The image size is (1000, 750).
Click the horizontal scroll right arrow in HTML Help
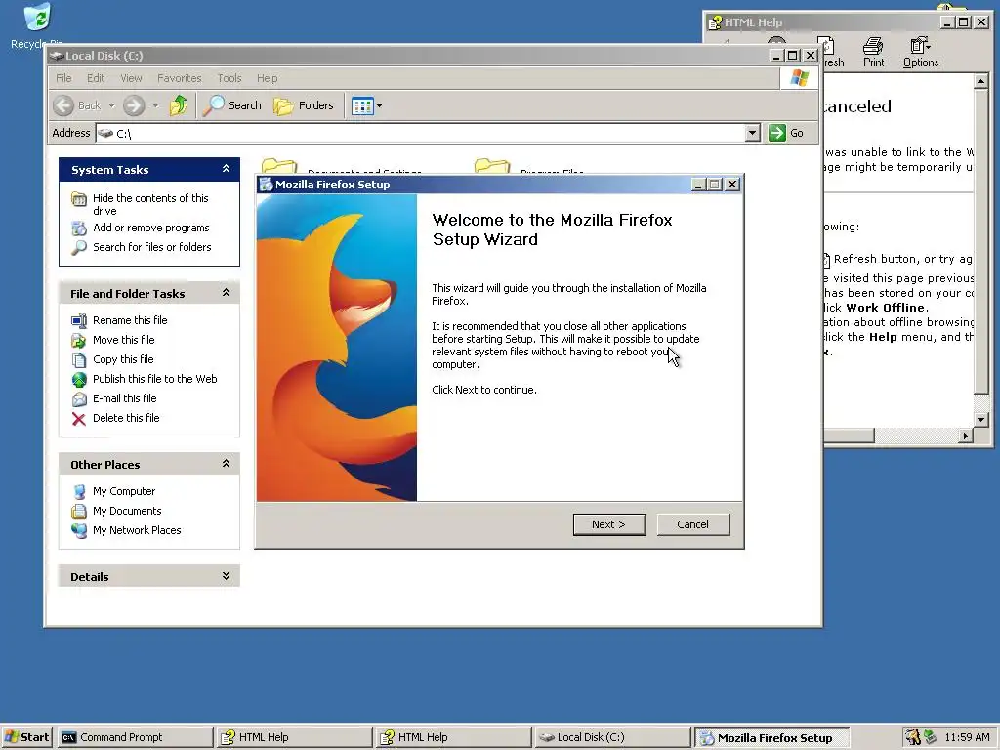[966, 436]
